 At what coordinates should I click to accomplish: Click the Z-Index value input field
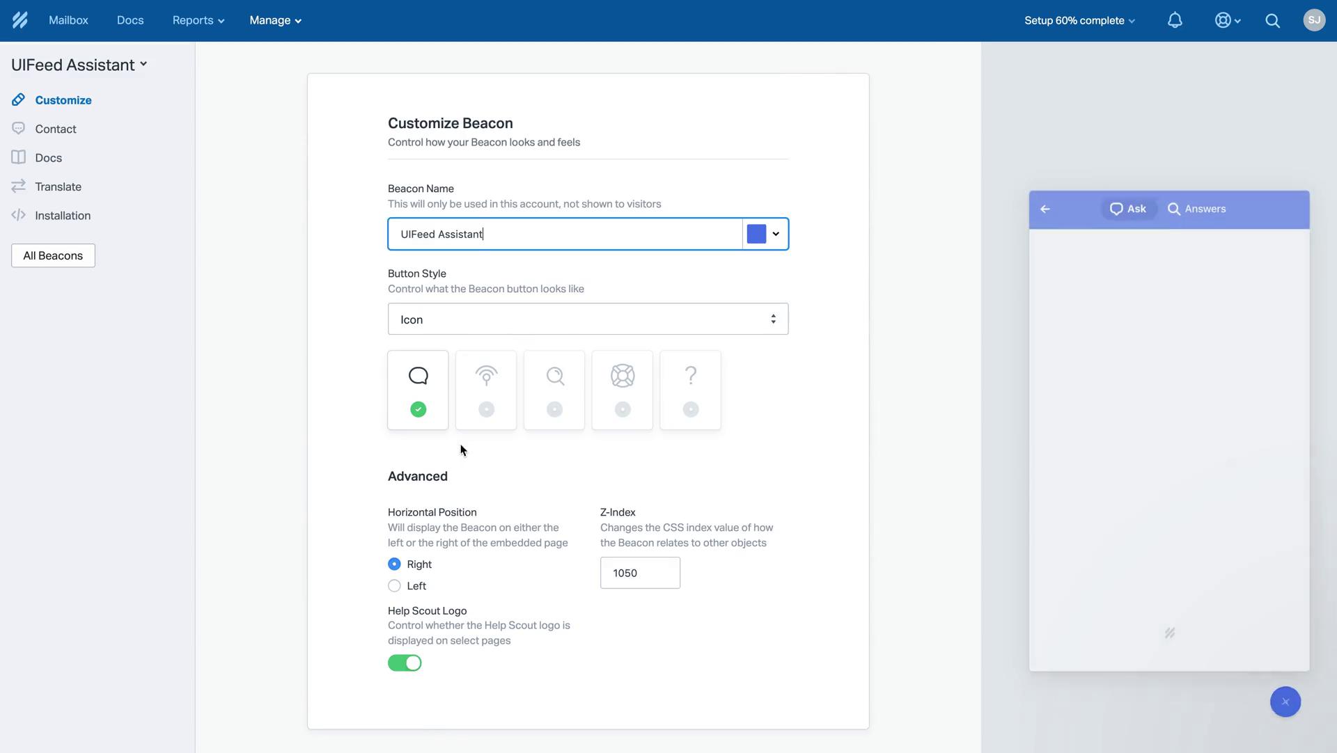coord(640,572)
